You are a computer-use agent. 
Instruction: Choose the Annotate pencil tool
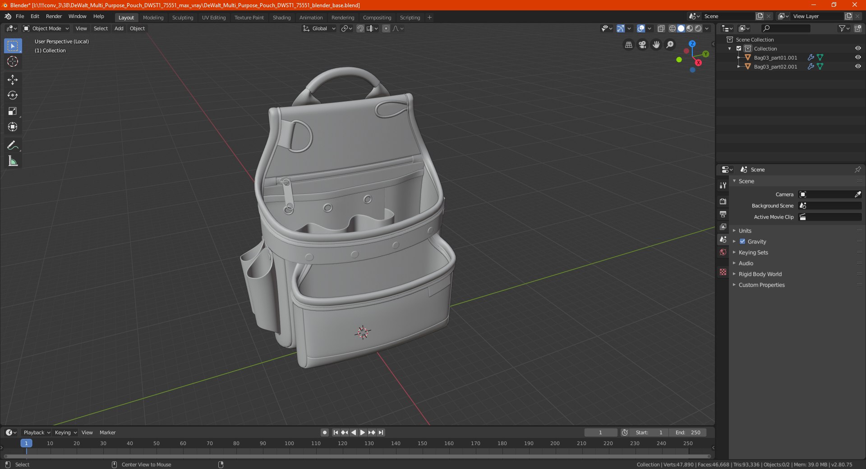point(13,145)
